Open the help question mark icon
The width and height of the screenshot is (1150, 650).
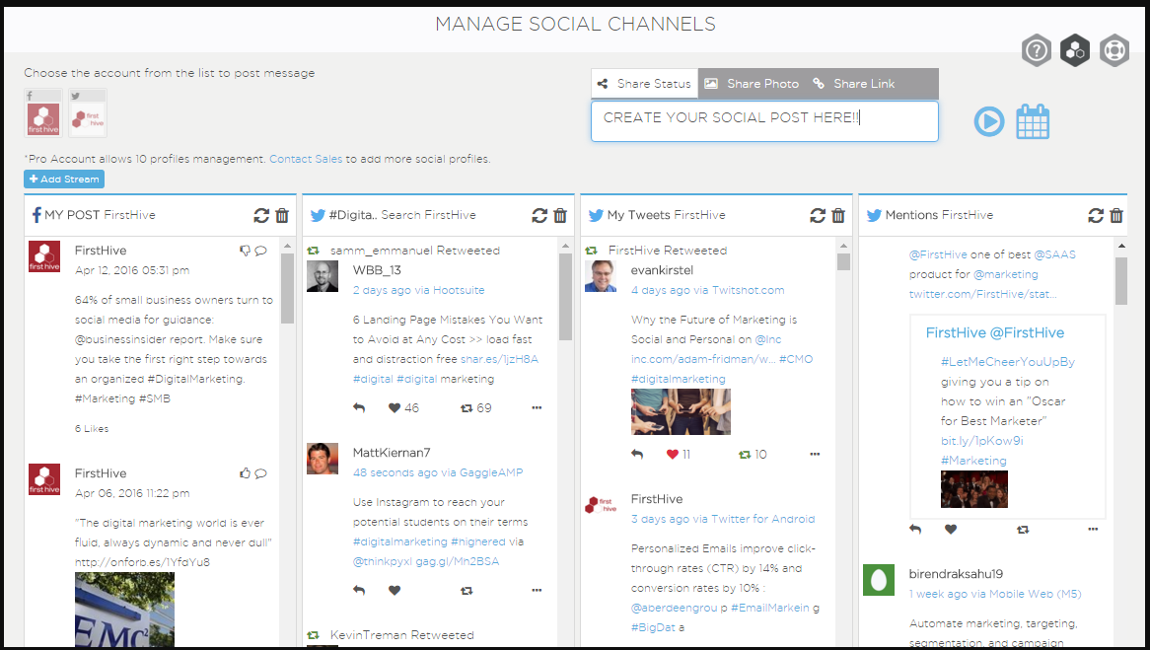(x=1037, y=50)
